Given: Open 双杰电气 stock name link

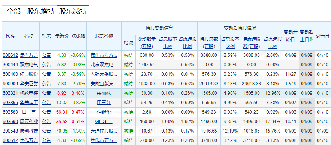Looking at the screenshot, I should [x=29, y=65].
